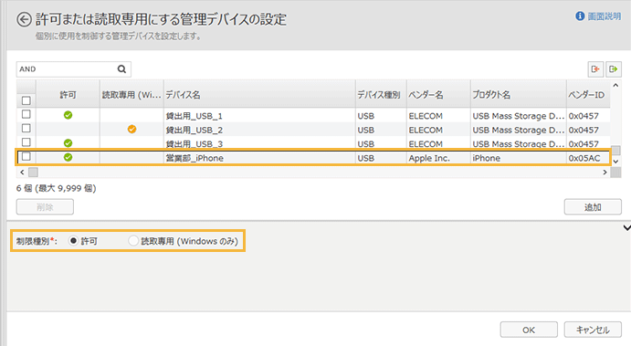Image resolution: width=631 pixels, height=346 pixels.
Task: Confirm with the OK button
Action: tap(529, 330)
